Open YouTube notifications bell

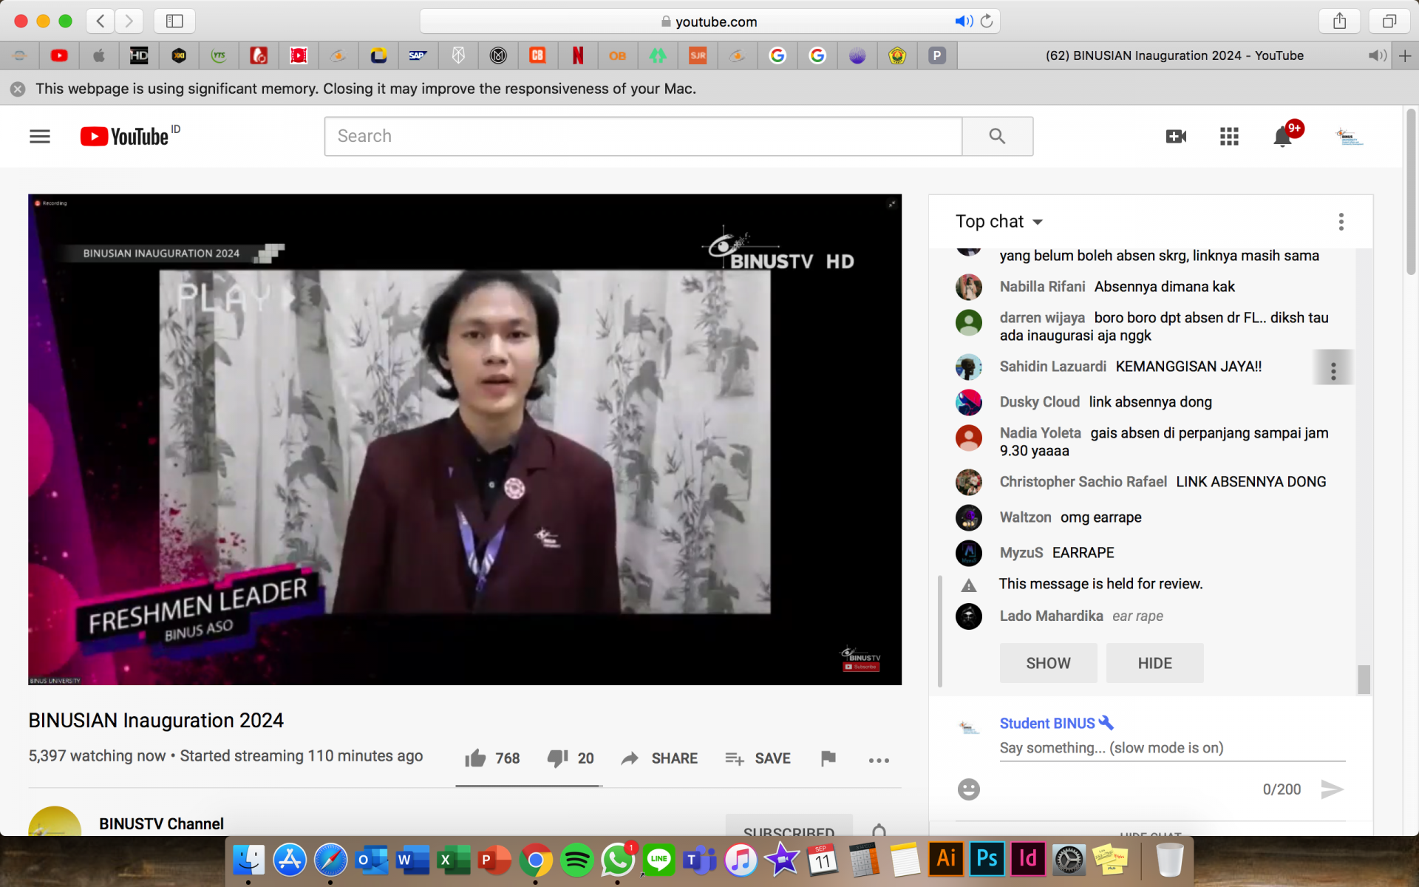point(1282,137)
